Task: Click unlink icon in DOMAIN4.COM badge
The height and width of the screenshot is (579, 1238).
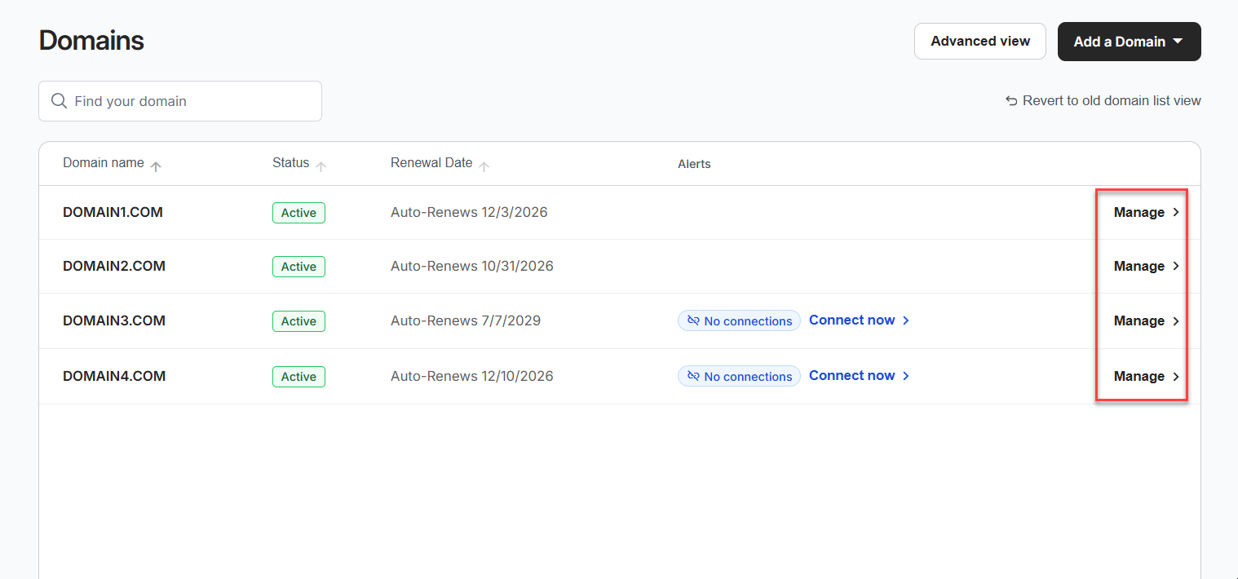Action: click(693, 376)
